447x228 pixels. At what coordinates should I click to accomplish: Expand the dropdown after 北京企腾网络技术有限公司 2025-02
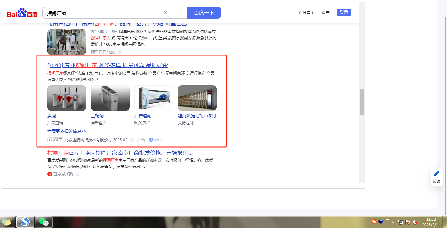(x=132, y=140)
